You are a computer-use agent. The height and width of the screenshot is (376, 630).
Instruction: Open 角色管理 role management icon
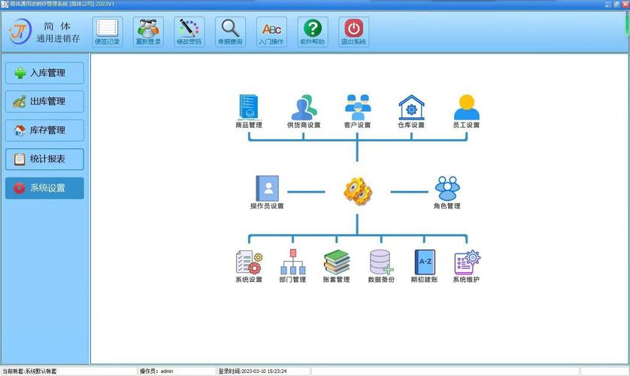[447, 193]
